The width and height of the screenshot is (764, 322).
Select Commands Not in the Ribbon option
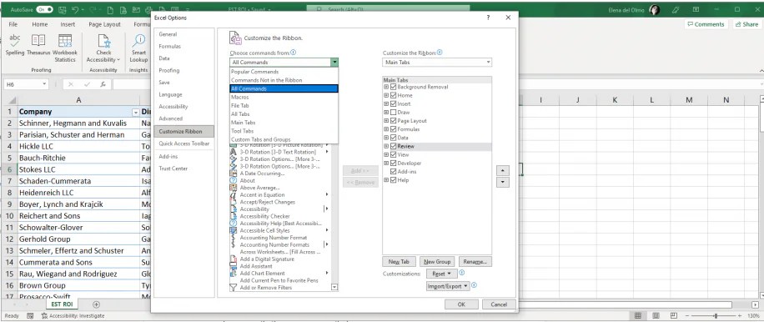[x=284, y=80]
